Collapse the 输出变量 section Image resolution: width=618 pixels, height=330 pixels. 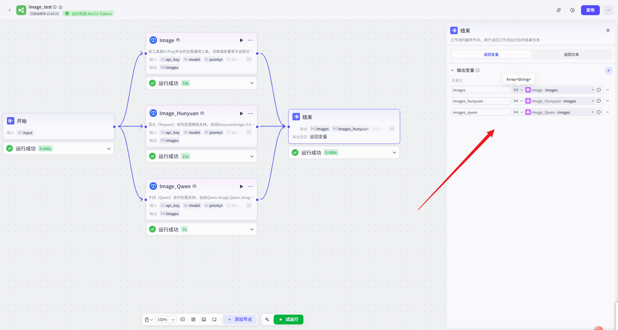(452, 71)
